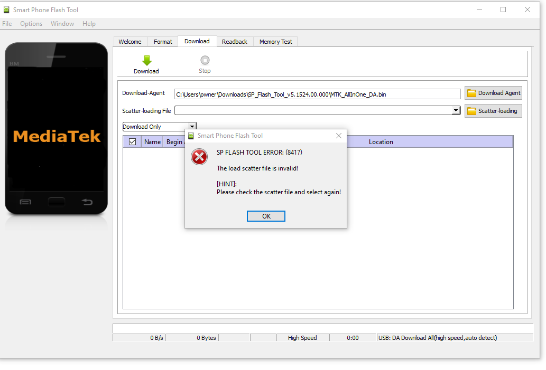Open the Options menu
The width and height of the screenshot is (546, 370).
[31, 24]
